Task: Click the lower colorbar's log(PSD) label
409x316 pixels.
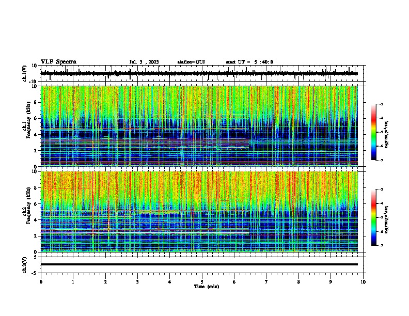Action: pyautogui.click(x=387, y=219)
